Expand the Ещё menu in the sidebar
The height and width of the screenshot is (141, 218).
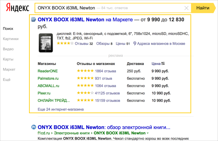coord(7,80)
